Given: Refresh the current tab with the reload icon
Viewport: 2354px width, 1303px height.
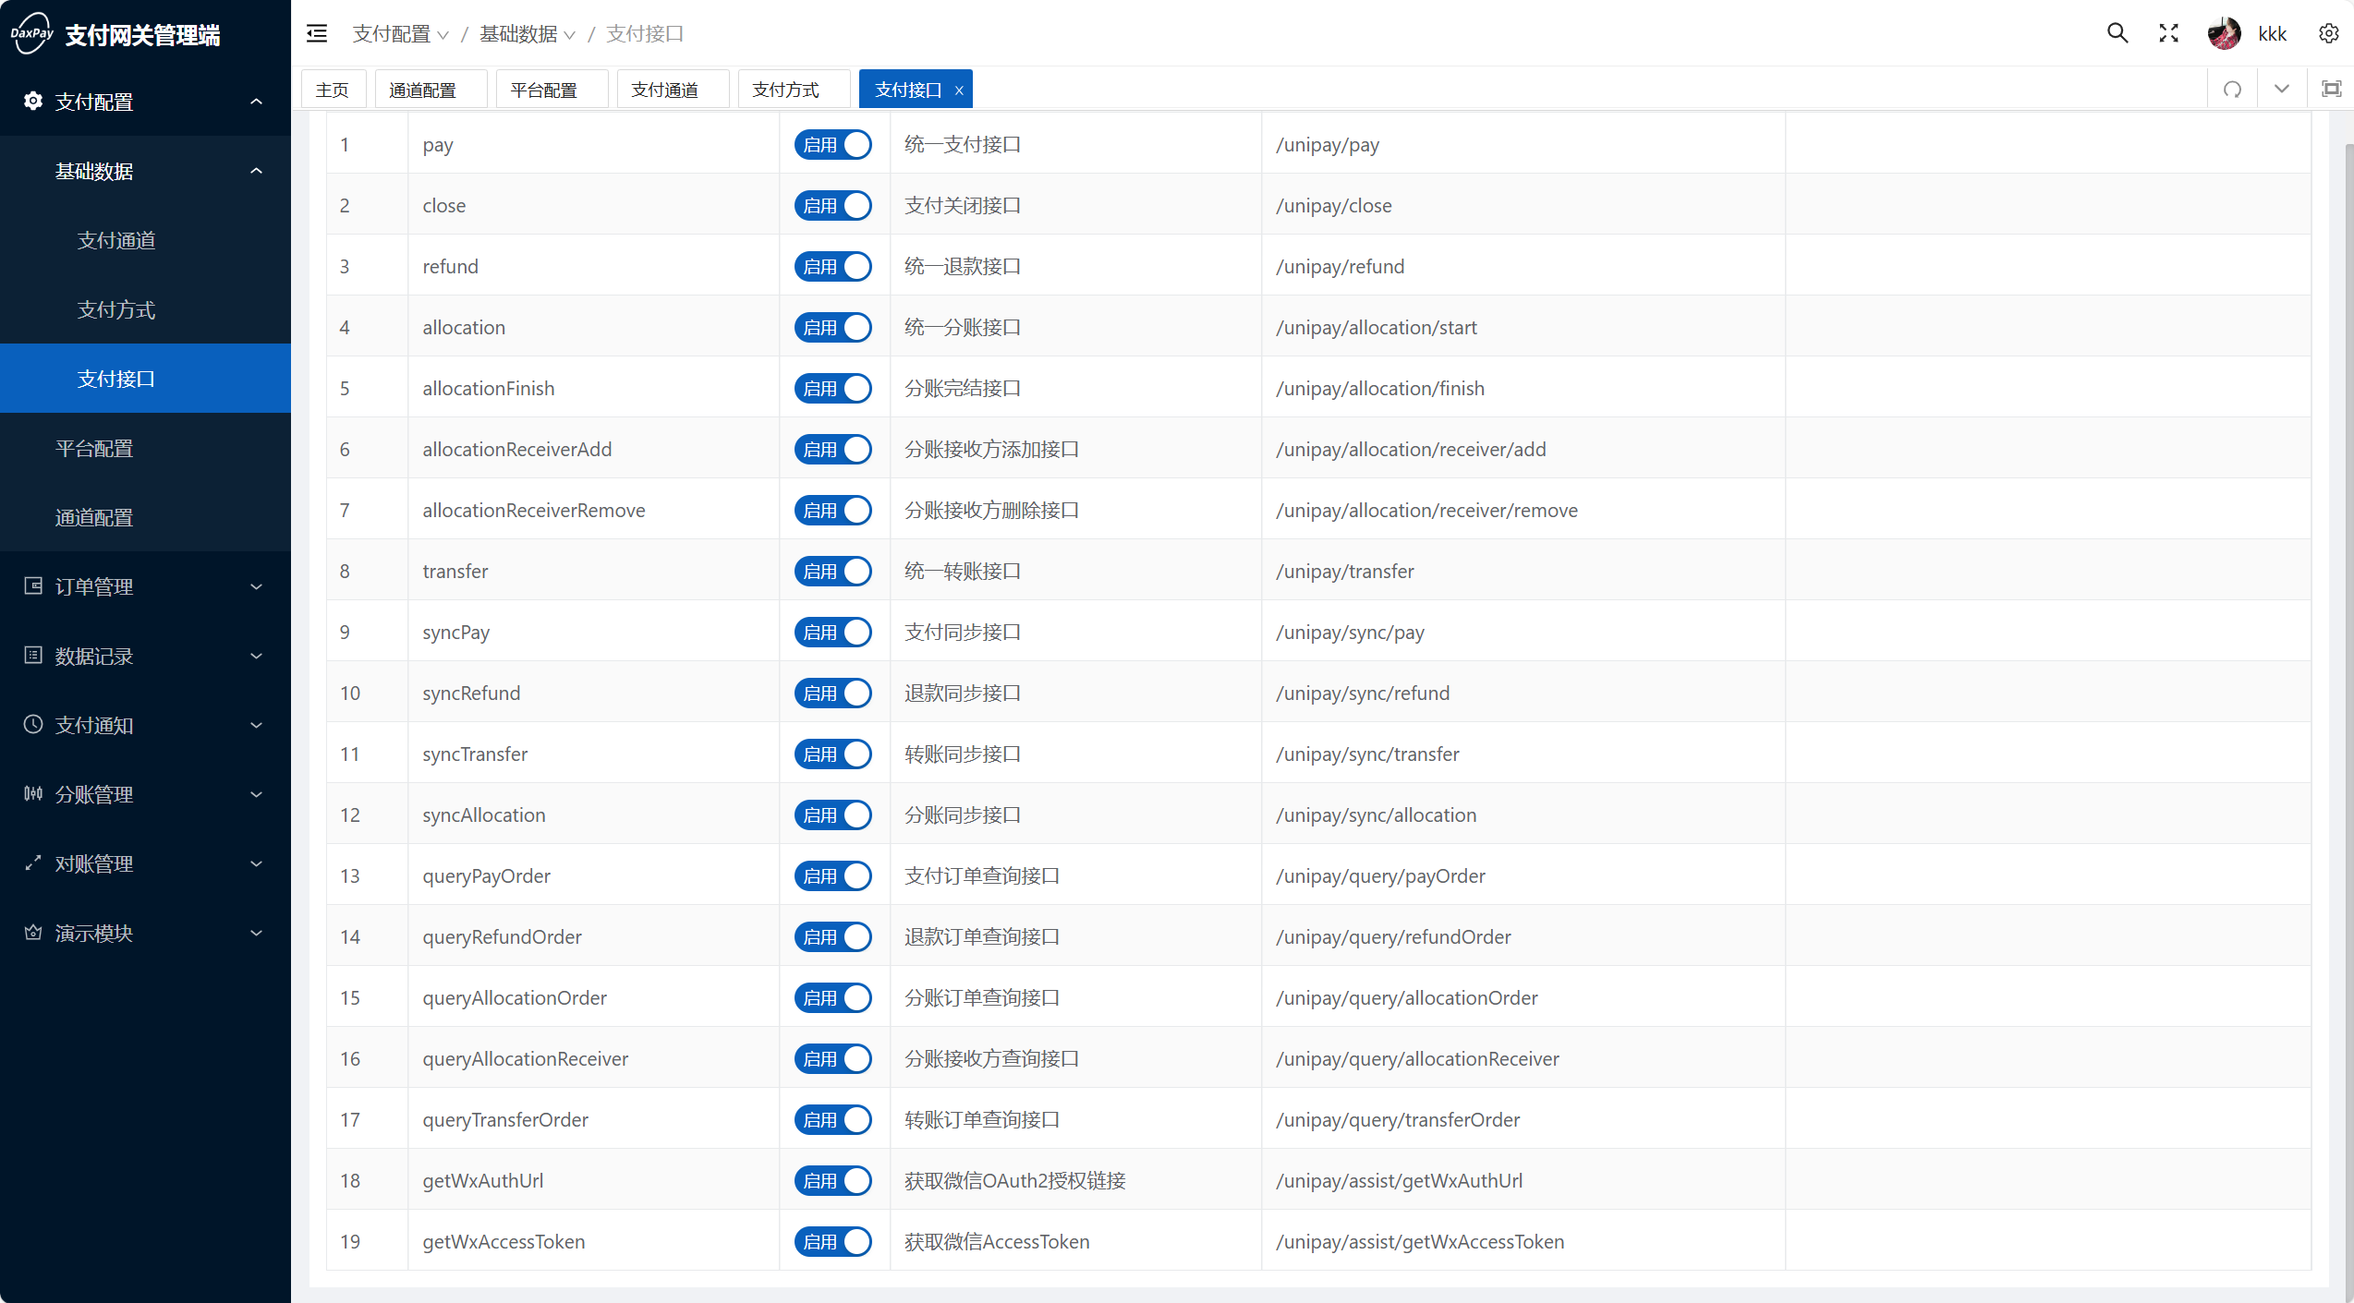Looking at the screenshot, I should coord(2232,90).
